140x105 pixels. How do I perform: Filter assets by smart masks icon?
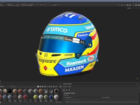click(x=43, y=87)
